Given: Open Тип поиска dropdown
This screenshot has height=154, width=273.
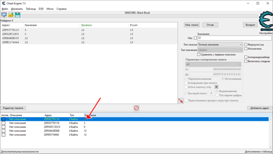Looking at the screenshot, I should click(220, 45).
